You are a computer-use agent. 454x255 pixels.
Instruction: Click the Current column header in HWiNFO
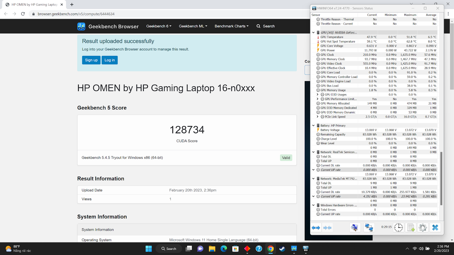(372, 15)
